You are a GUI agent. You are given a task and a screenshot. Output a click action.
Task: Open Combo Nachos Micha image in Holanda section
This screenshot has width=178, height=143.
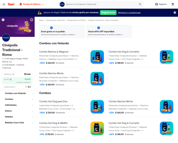pyautogui.click(x=97, y=79)
